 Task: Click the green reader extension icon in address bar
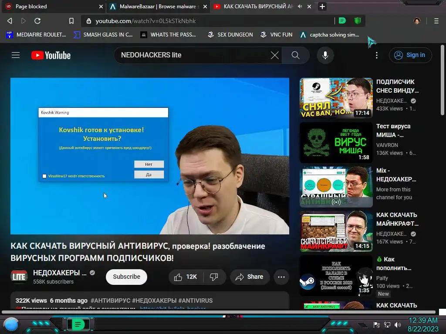[342, 20]
